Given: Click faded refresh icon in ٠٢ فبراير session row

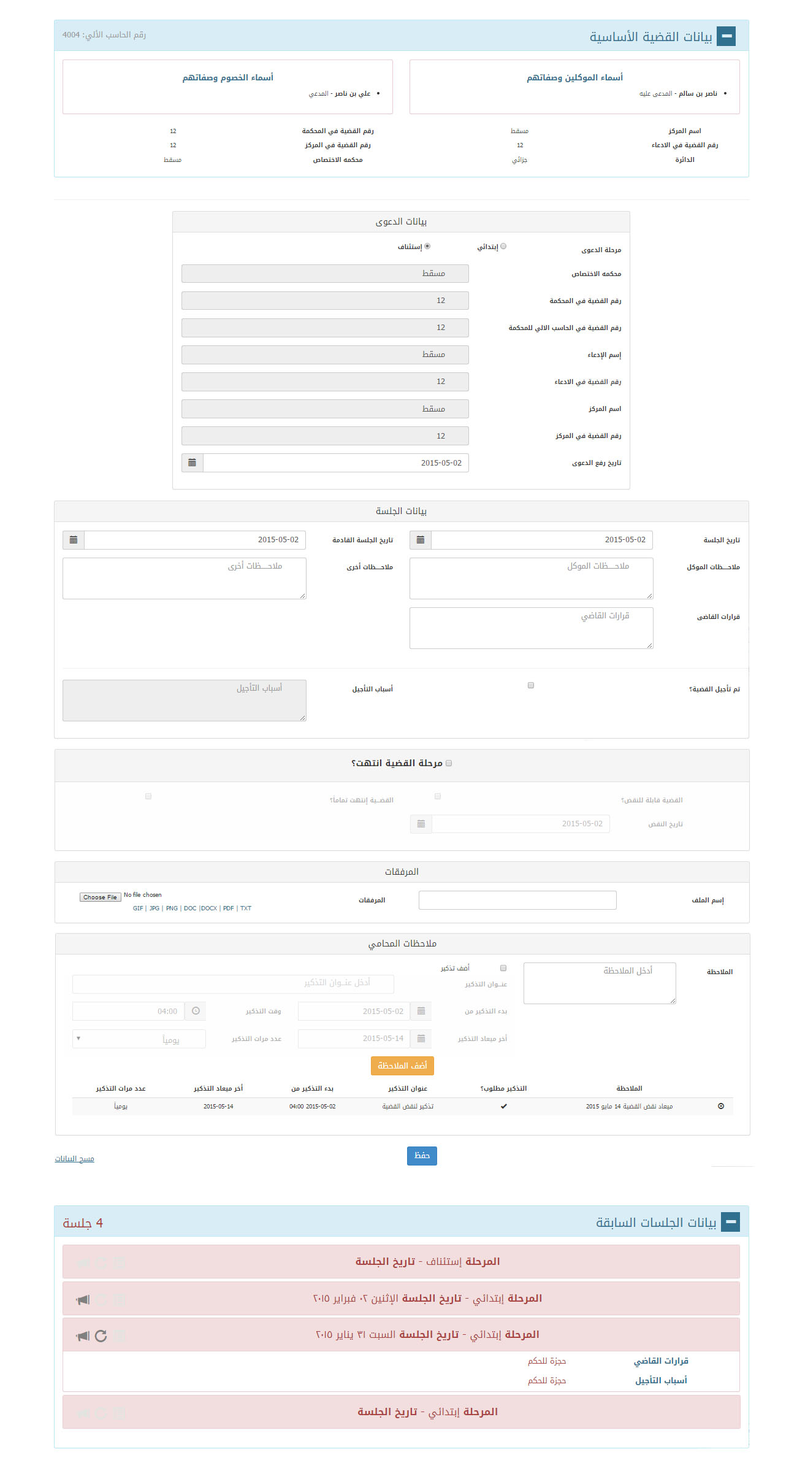Looking at the screenshot, I should pyautogui.click(x=101, y=1299).
